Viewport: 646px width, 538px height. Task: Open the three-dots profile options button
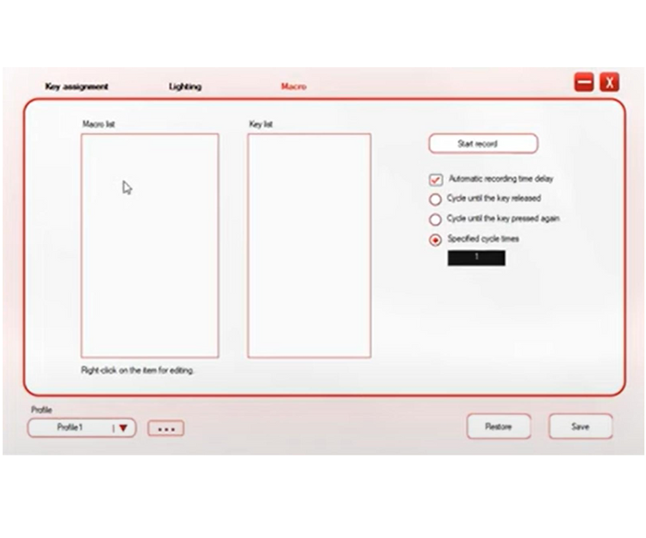(165, 428)
